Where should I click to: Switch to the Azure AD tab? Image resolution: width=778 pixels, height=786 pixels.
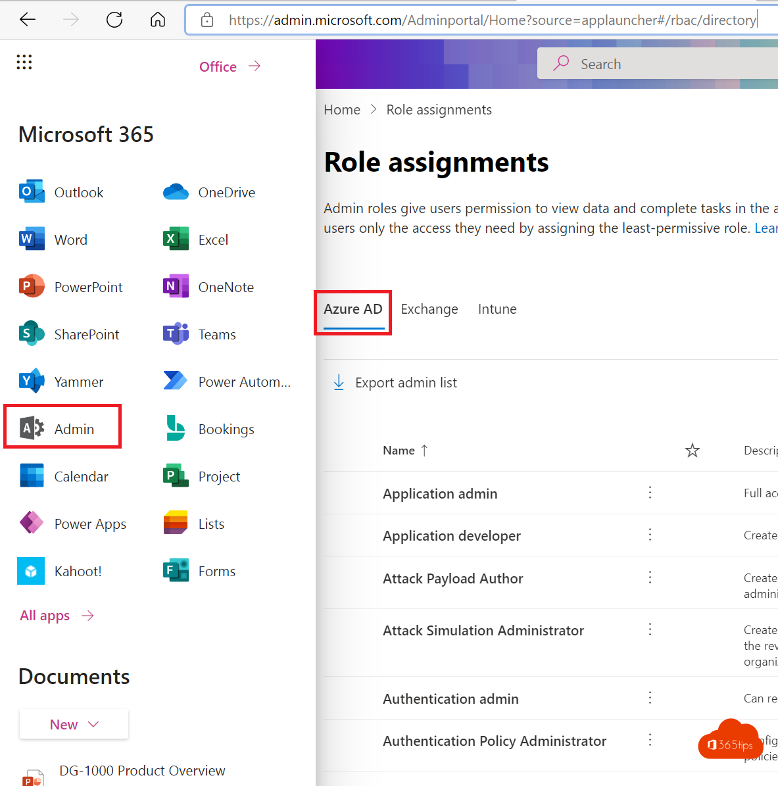(x=353, y=309)
